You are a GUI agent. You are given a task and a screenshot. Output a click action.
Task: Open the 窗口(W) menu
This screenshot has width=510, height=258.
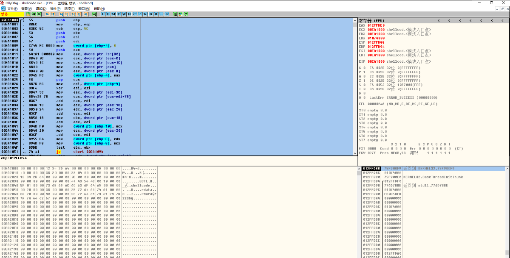[84, 8]
